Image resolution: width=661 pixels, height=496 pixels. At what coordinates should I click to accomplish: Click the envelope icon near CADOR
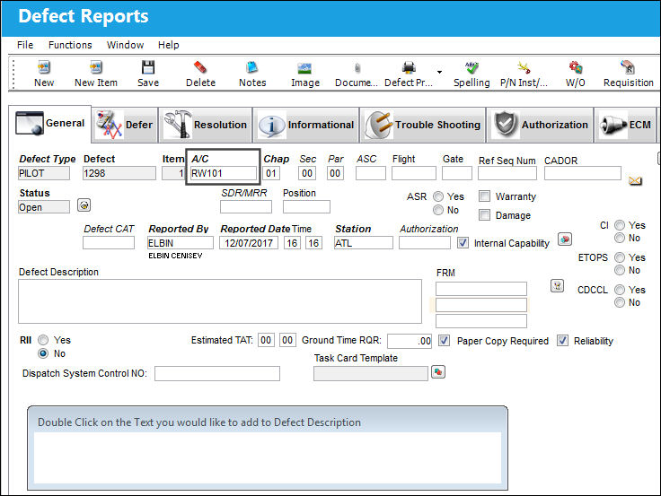point(635,181)
